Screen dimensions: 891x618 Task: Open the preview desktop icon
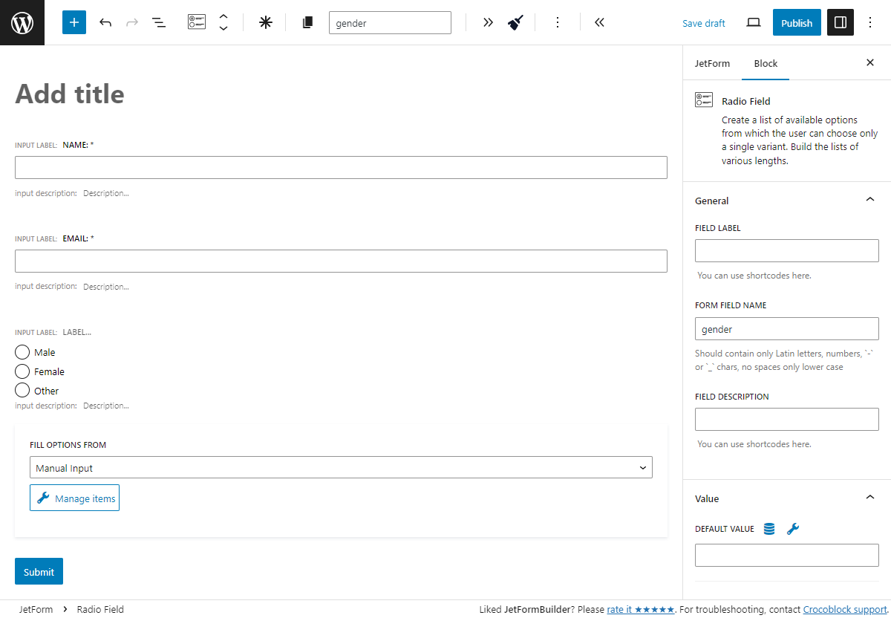click(x=753, y=22)
